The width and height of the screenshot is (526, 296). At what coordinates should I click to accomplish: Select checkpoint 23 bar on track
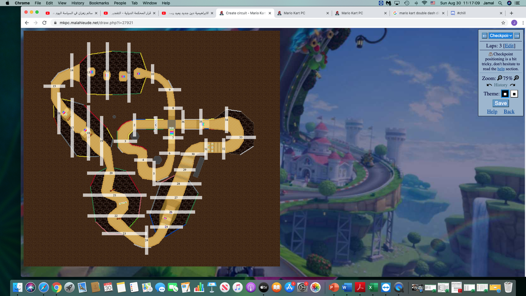(124, 234)
